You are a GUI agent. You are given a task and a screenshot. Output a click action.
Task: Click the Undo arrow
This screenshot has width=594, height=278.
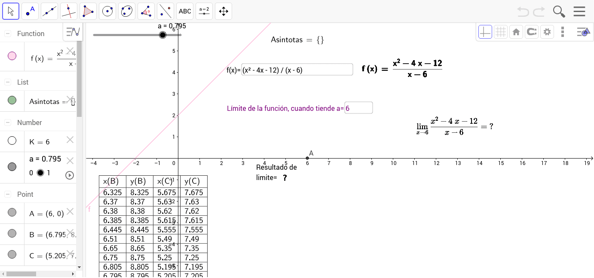point(523,11)
